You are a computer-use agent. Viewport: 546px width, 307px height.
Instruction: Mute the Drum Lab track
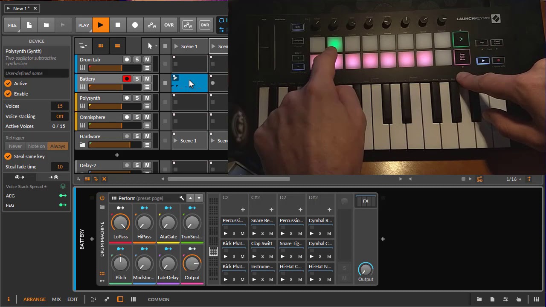147,60
